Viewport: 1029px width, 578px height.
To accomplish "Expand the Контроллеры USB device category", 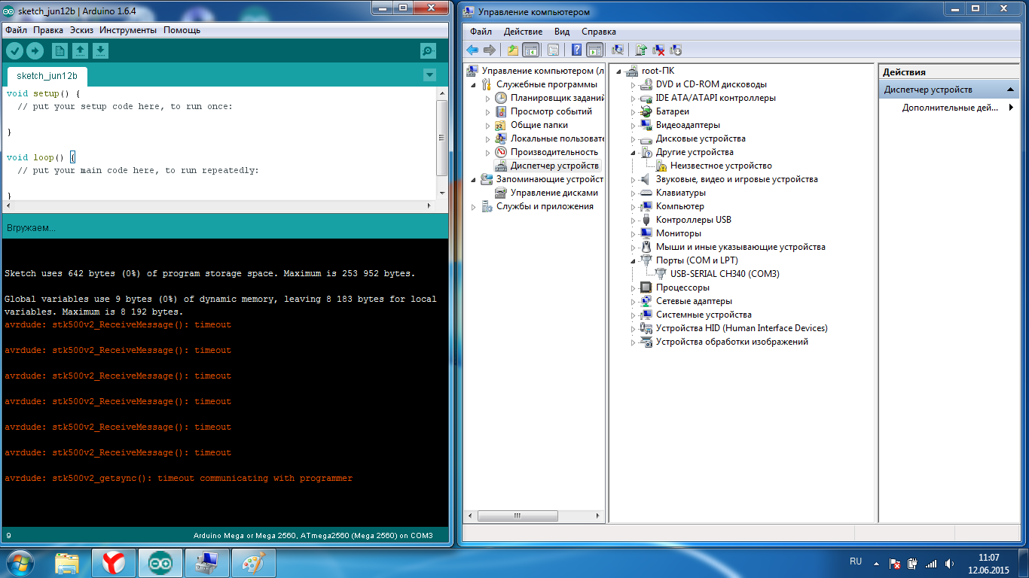I will click(634, 221).
